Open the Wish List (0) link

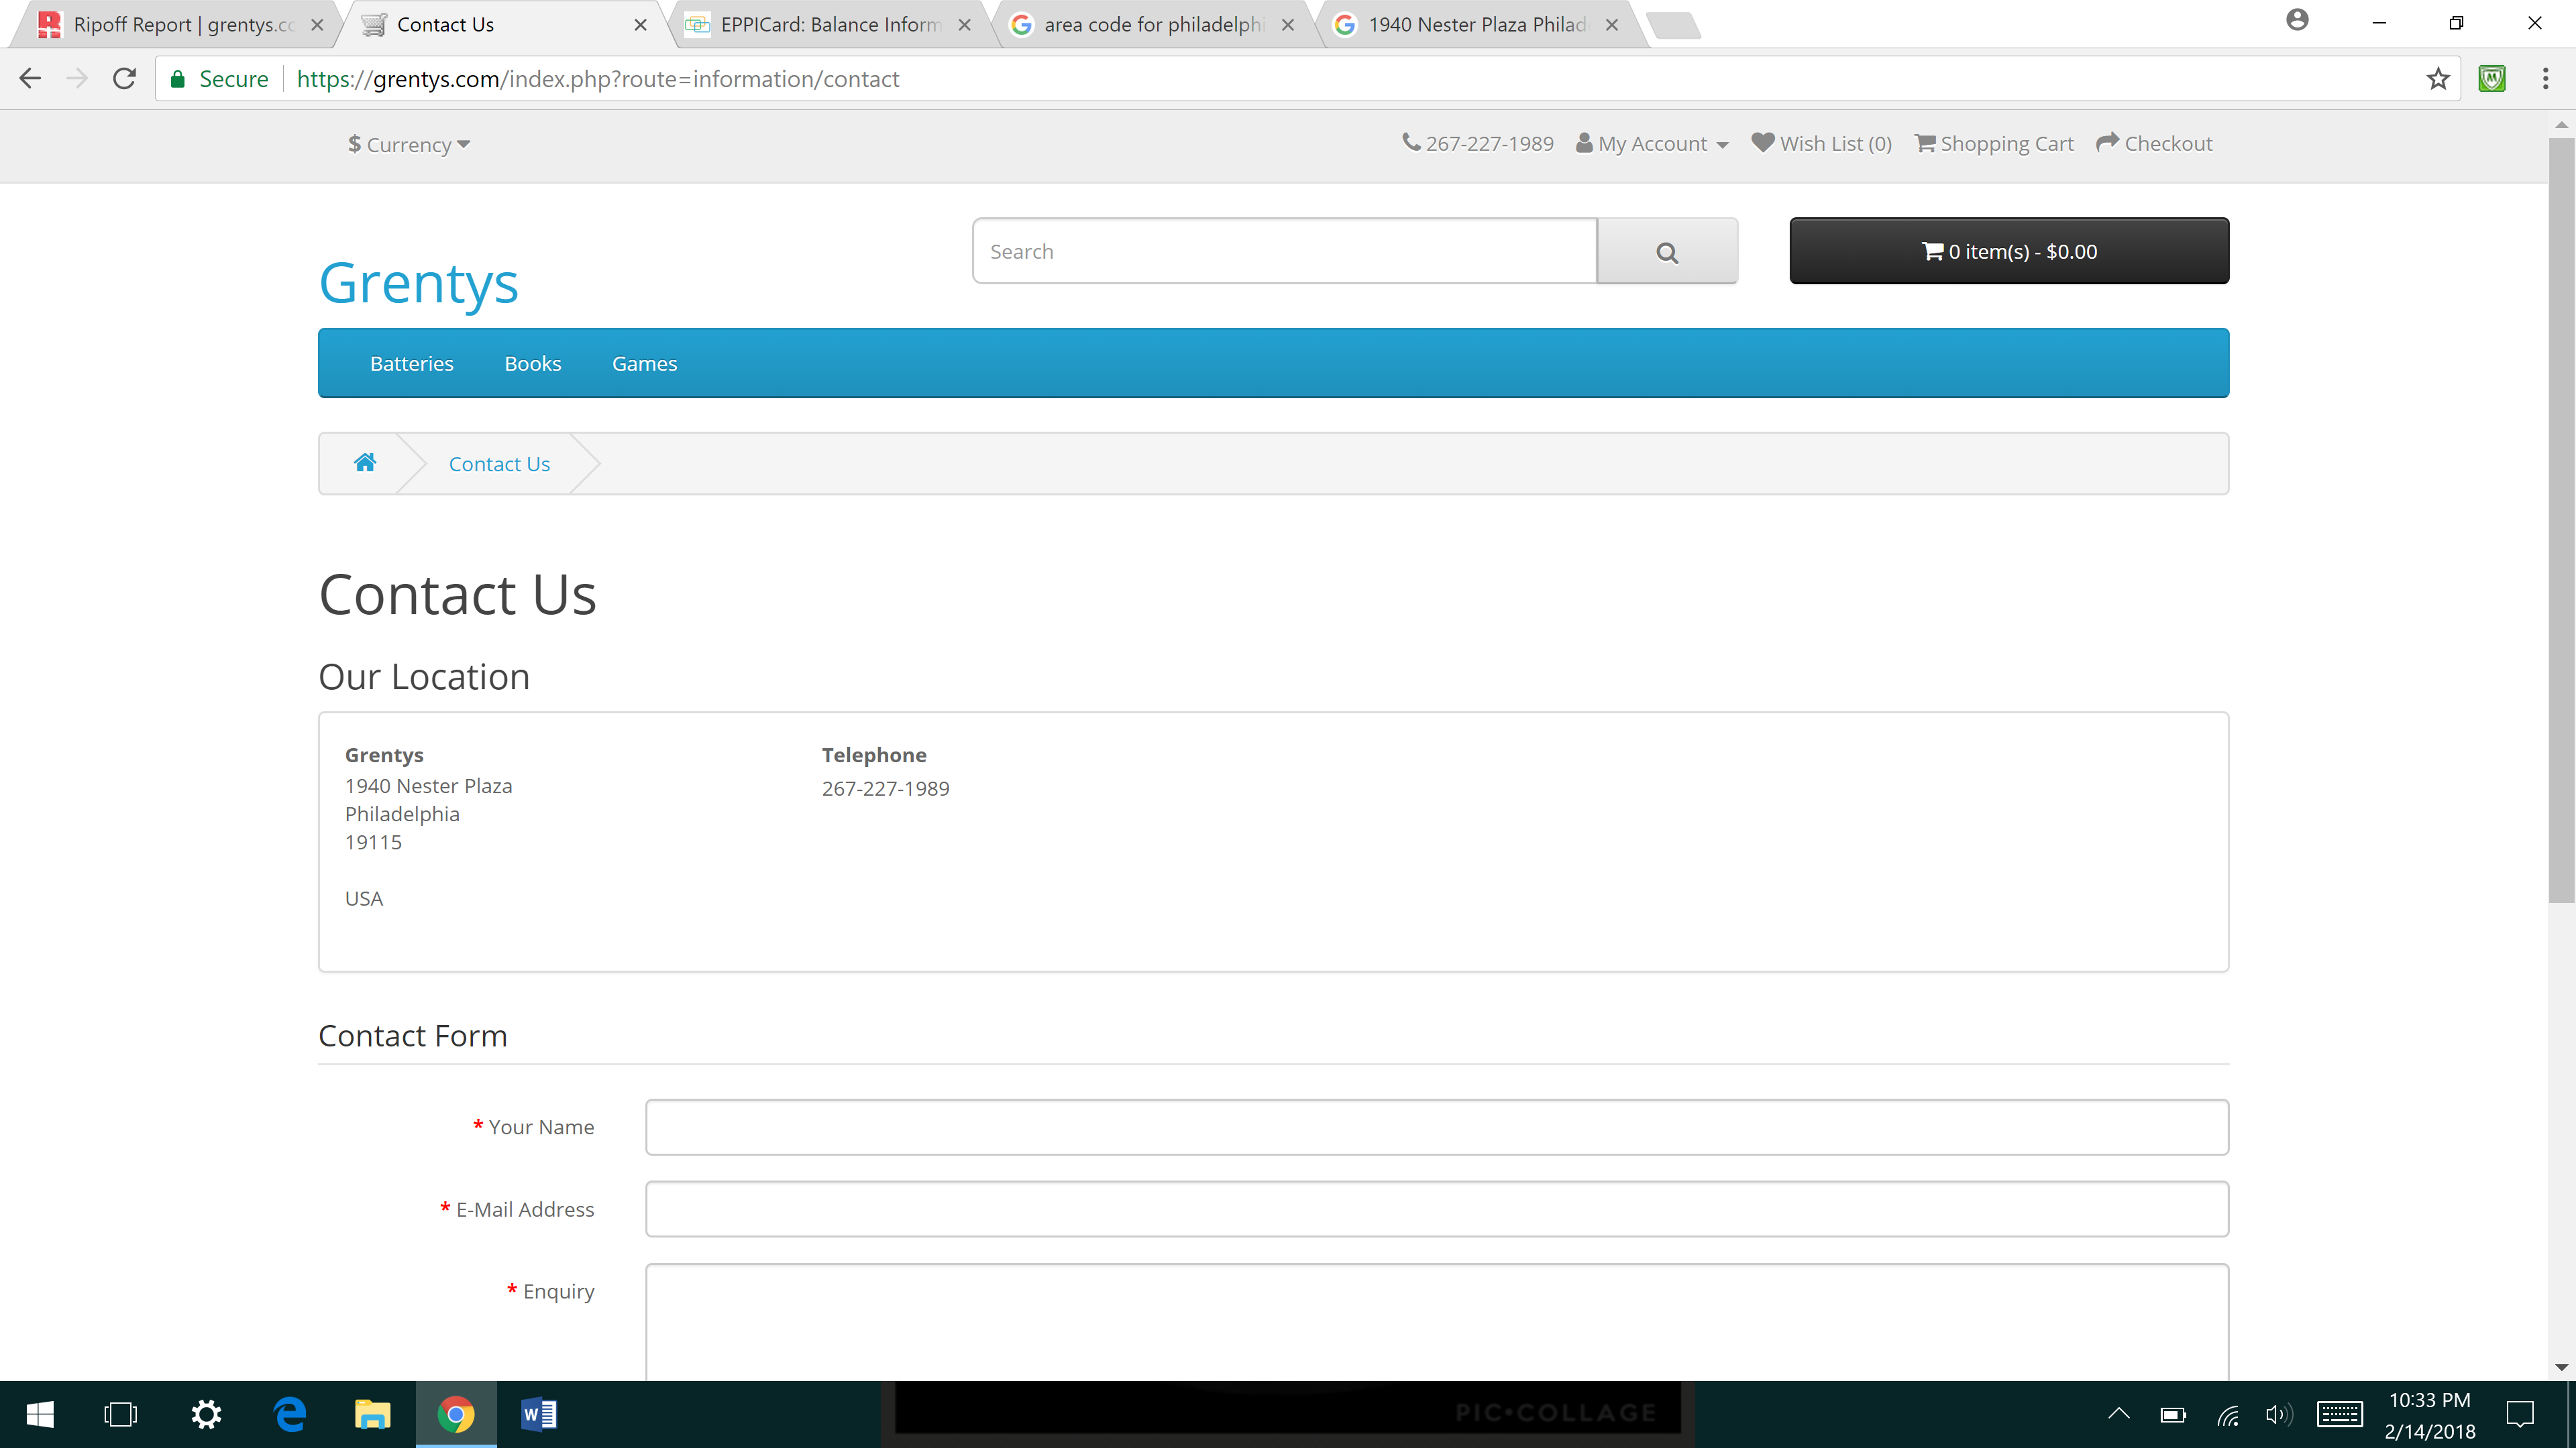[1822, 144]
